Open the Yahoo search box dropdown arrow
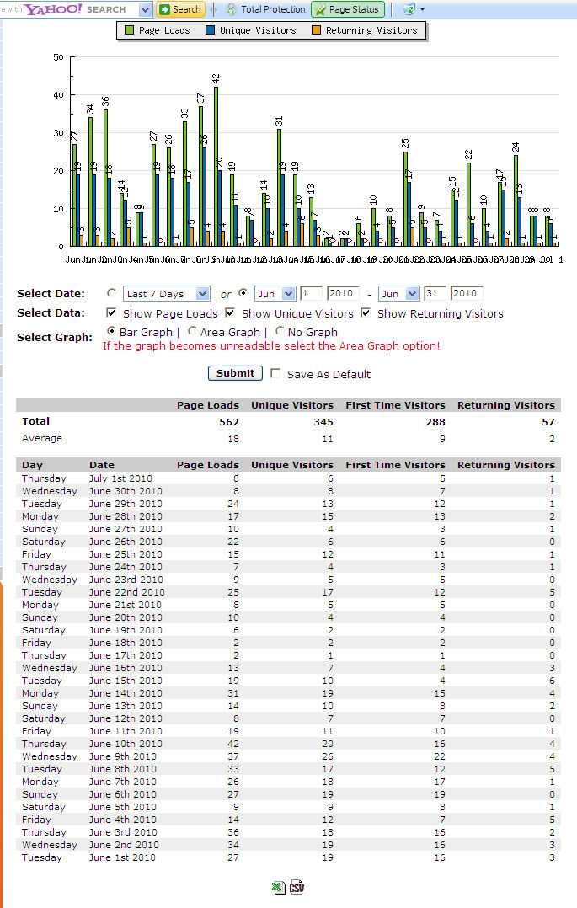 click(x=146, y=10)
